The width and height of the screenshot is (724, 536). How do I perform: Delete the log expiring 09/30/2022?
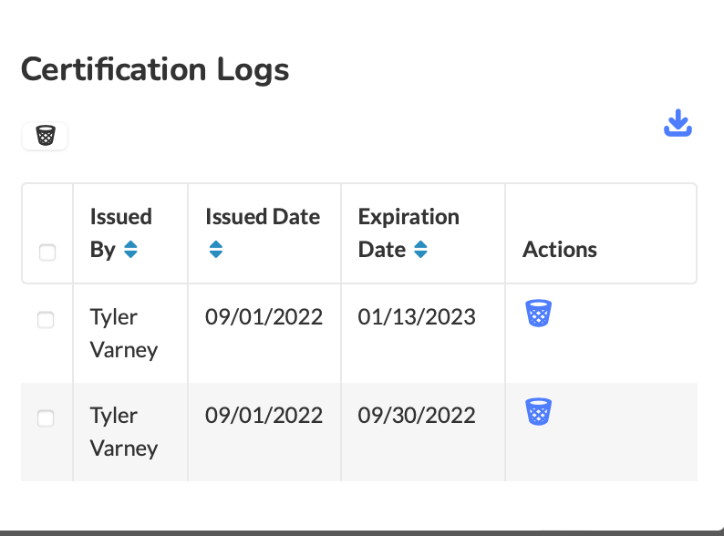tap(538, 412)
